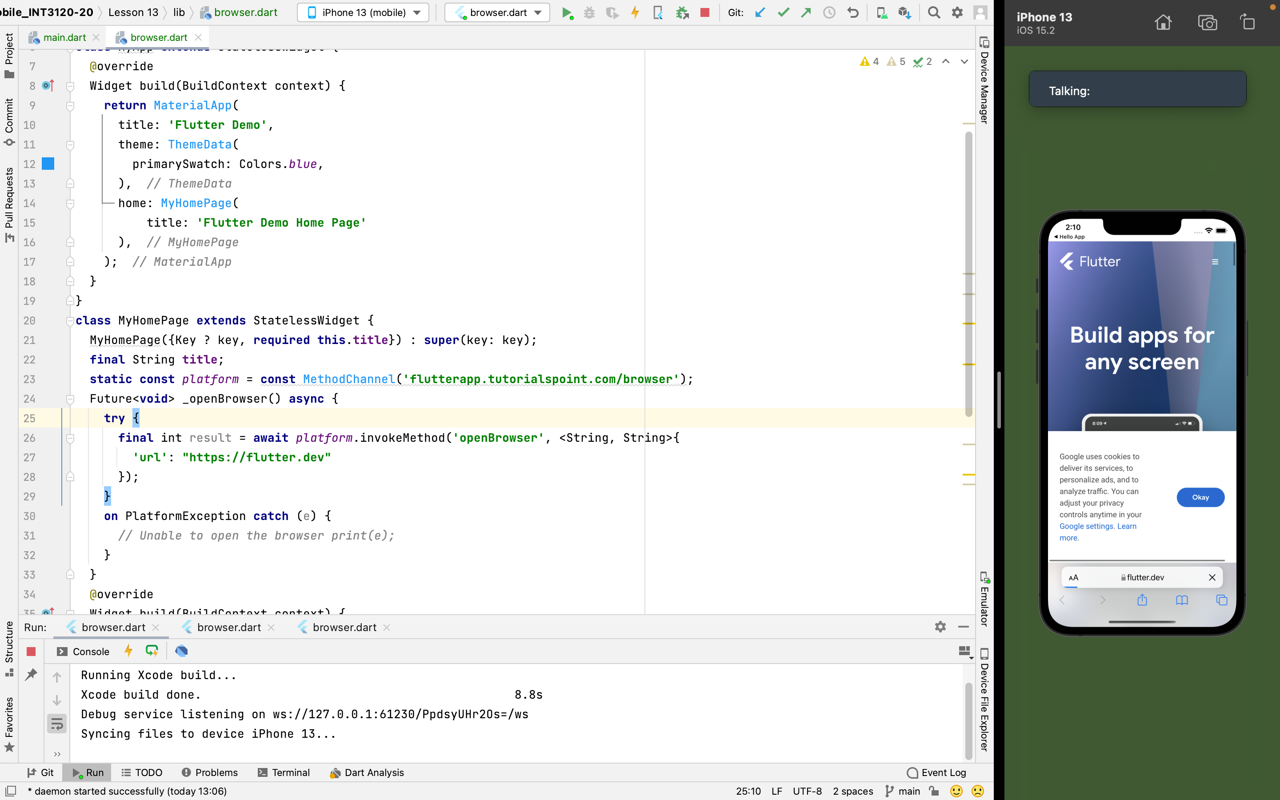Stop the running app with red square
This screenshot has height=800, width=1280.
704,13
